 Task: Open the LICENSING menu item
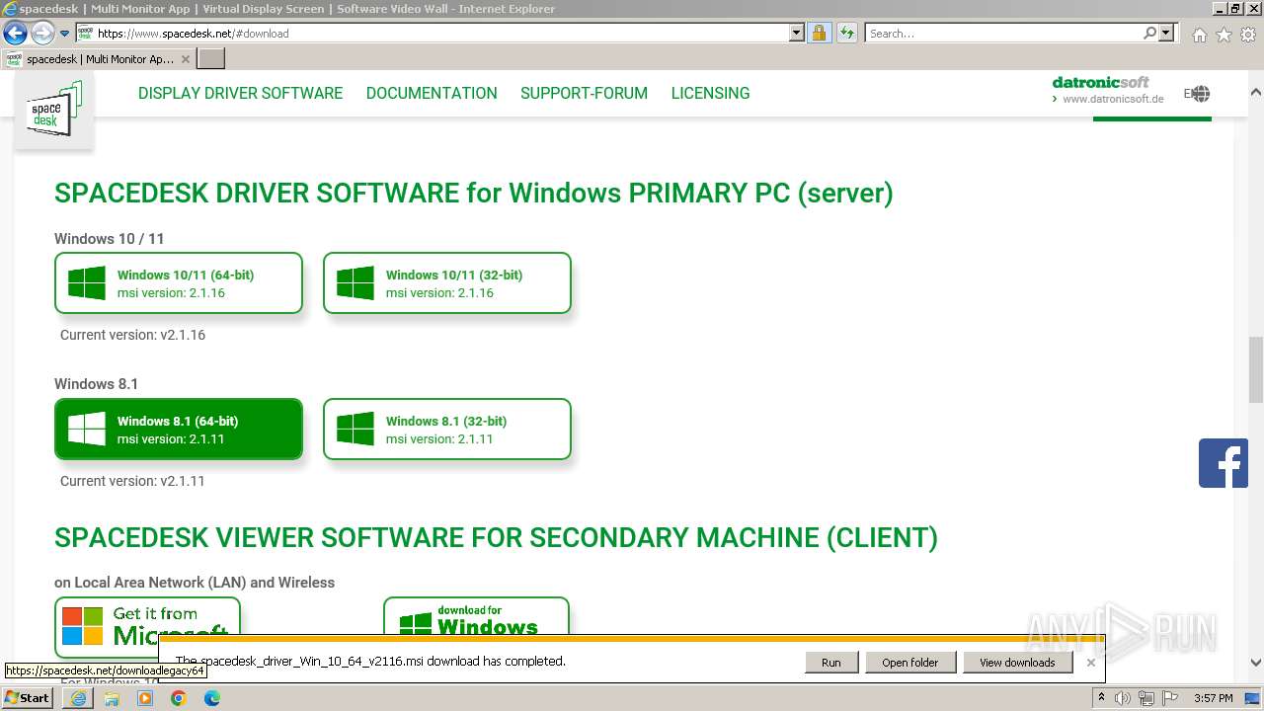tap(710, 93)
